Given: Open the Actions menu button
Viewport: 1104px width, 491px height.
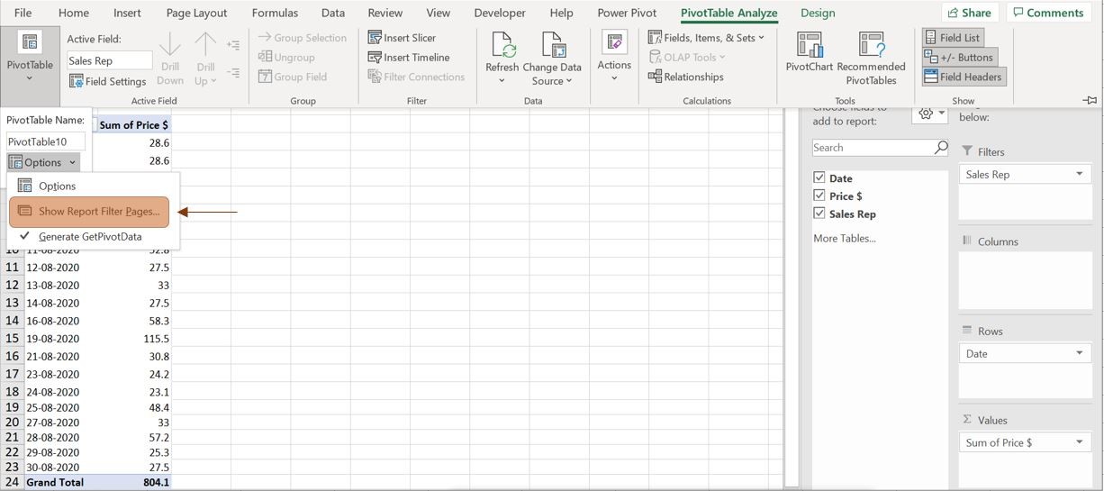Looking at the screenshot, I should point(614,57).
